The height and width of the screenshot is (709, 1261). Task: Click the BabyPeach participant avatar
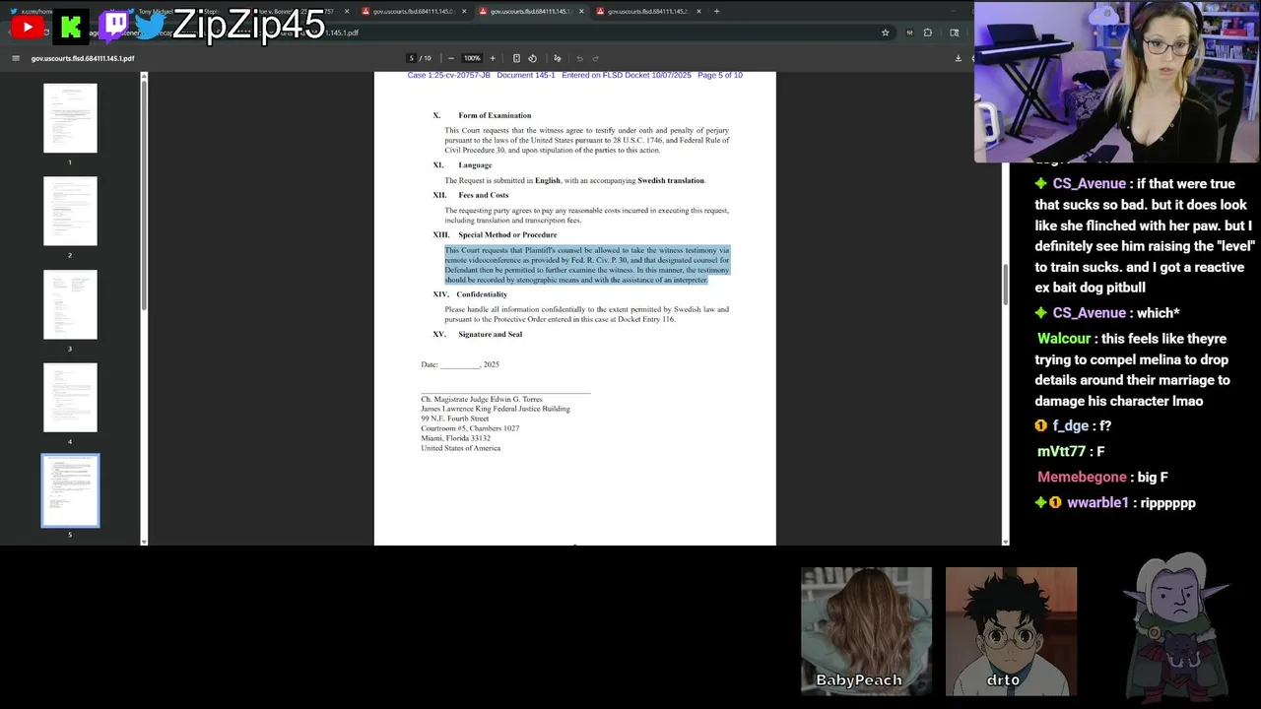tap(866, 630)
